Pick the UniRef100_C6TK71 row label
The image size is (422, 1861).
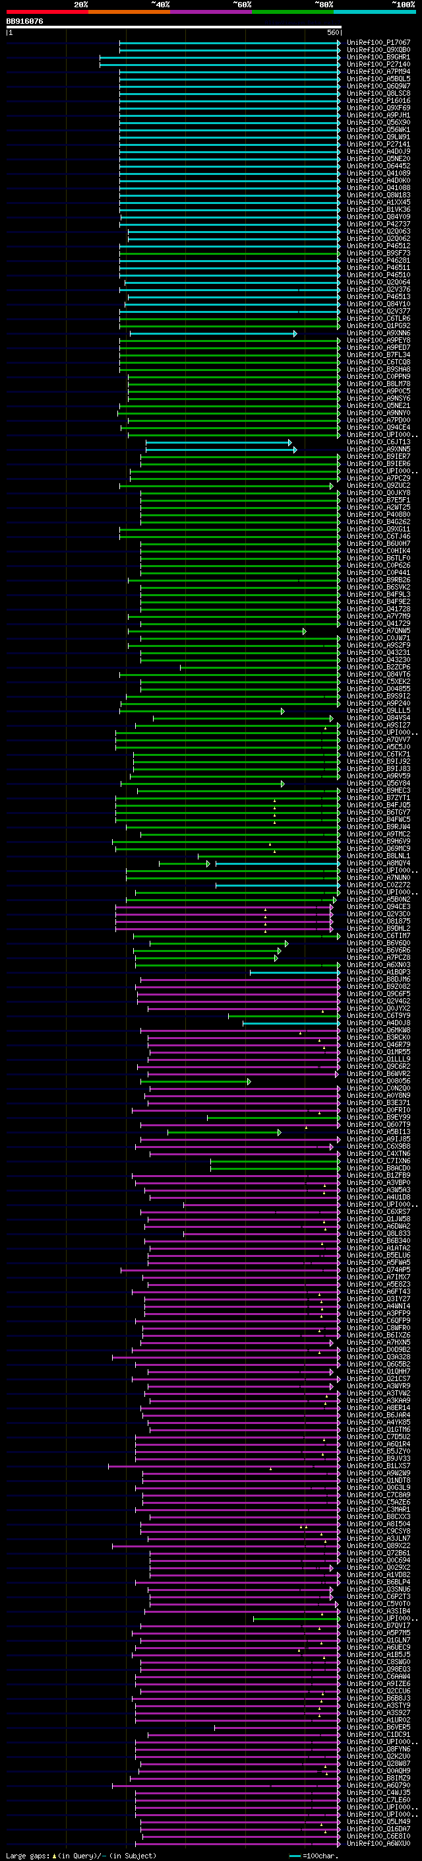[378, 754]
